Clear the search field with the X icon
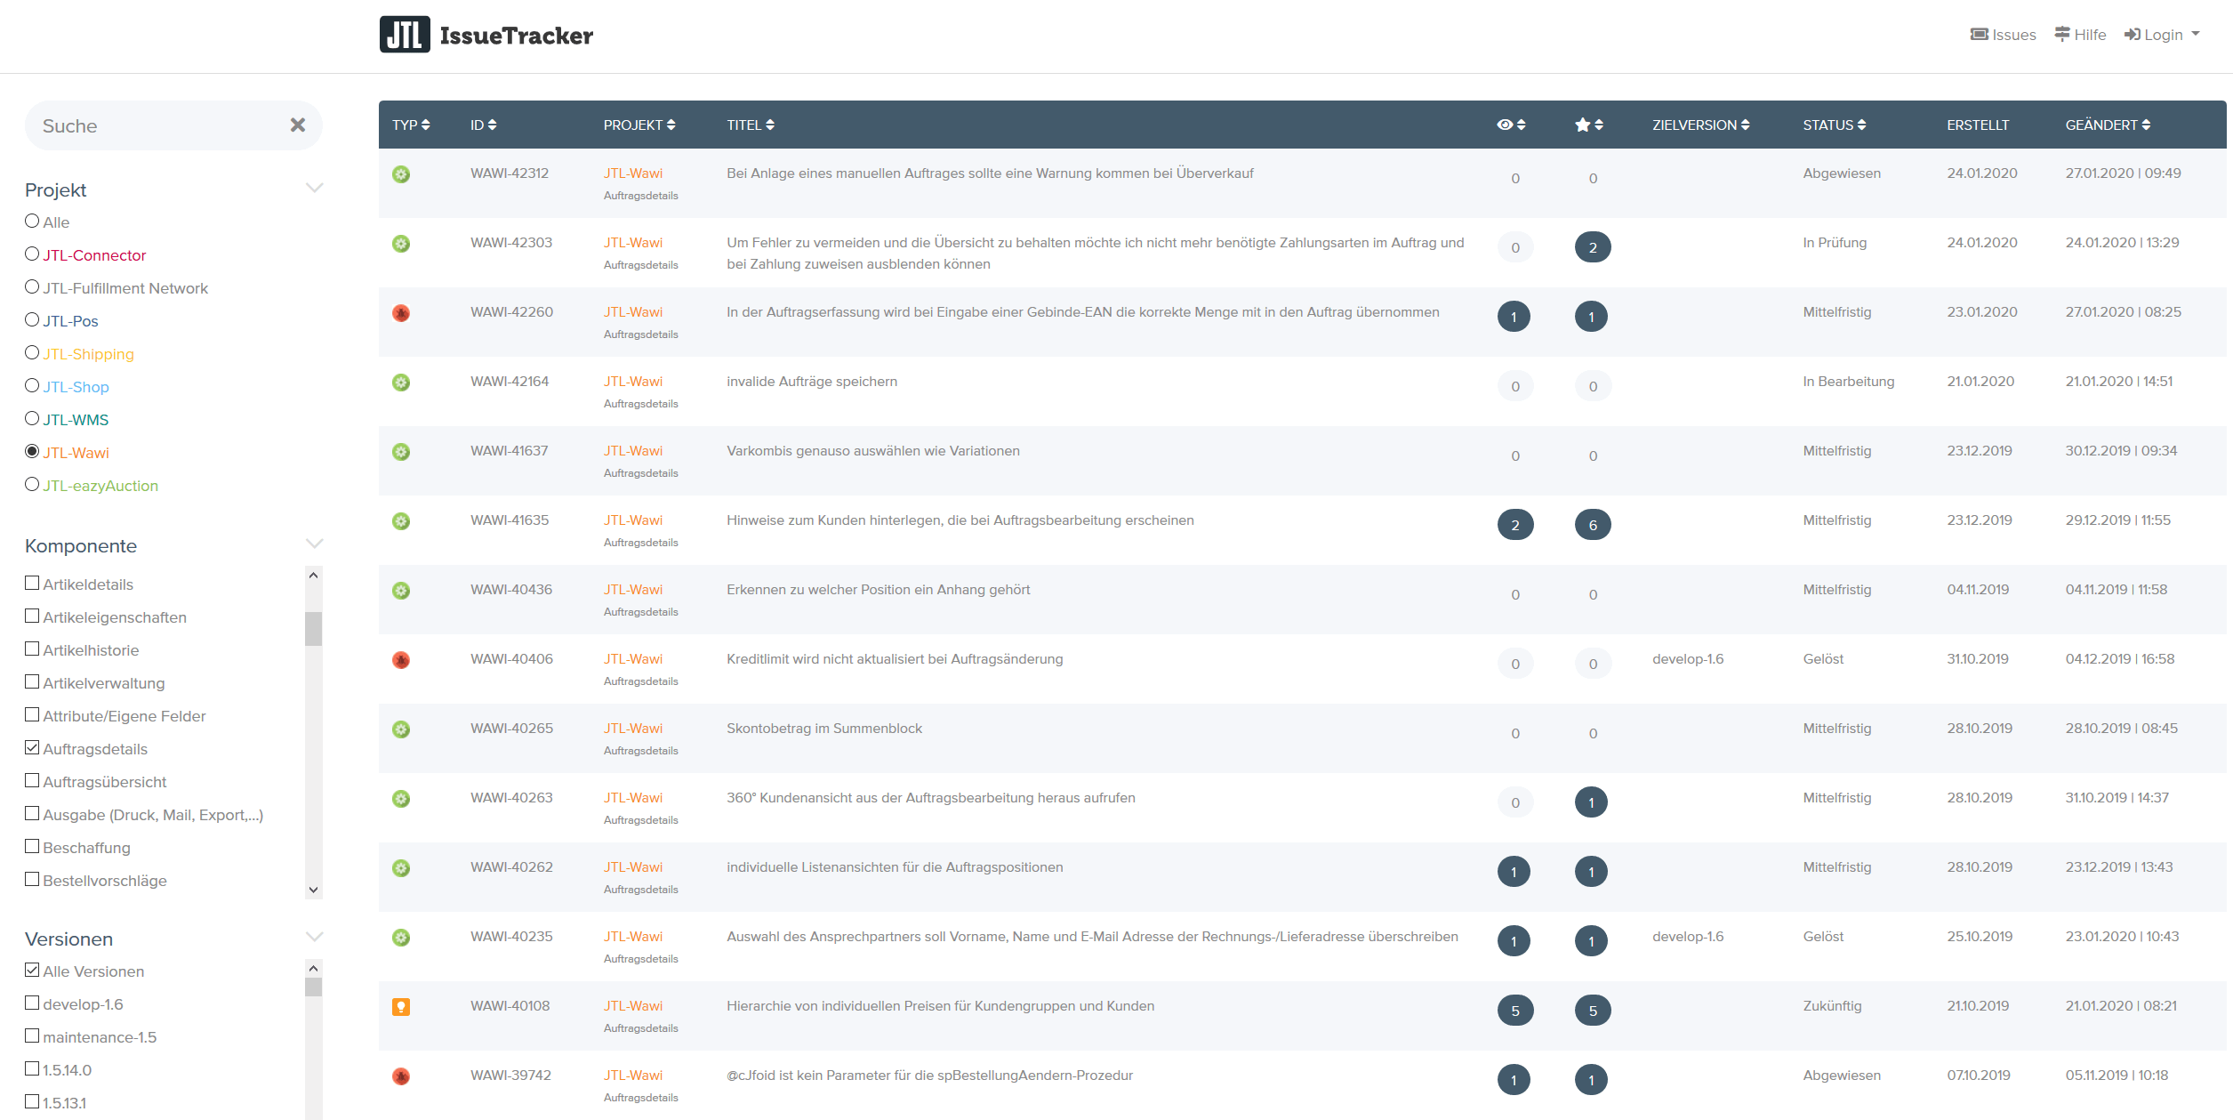Viewport: 2233px width, 1120px height. click(298, 125)
